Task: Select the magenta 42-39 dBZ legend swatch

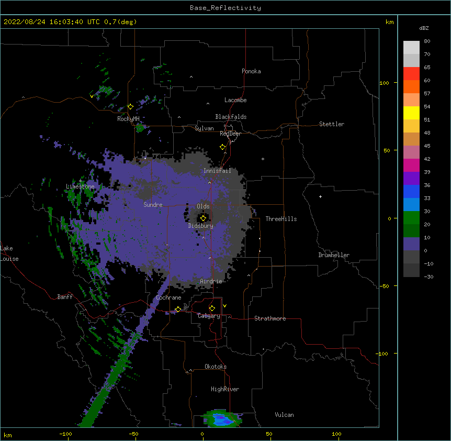Action: tap(411, 165)
